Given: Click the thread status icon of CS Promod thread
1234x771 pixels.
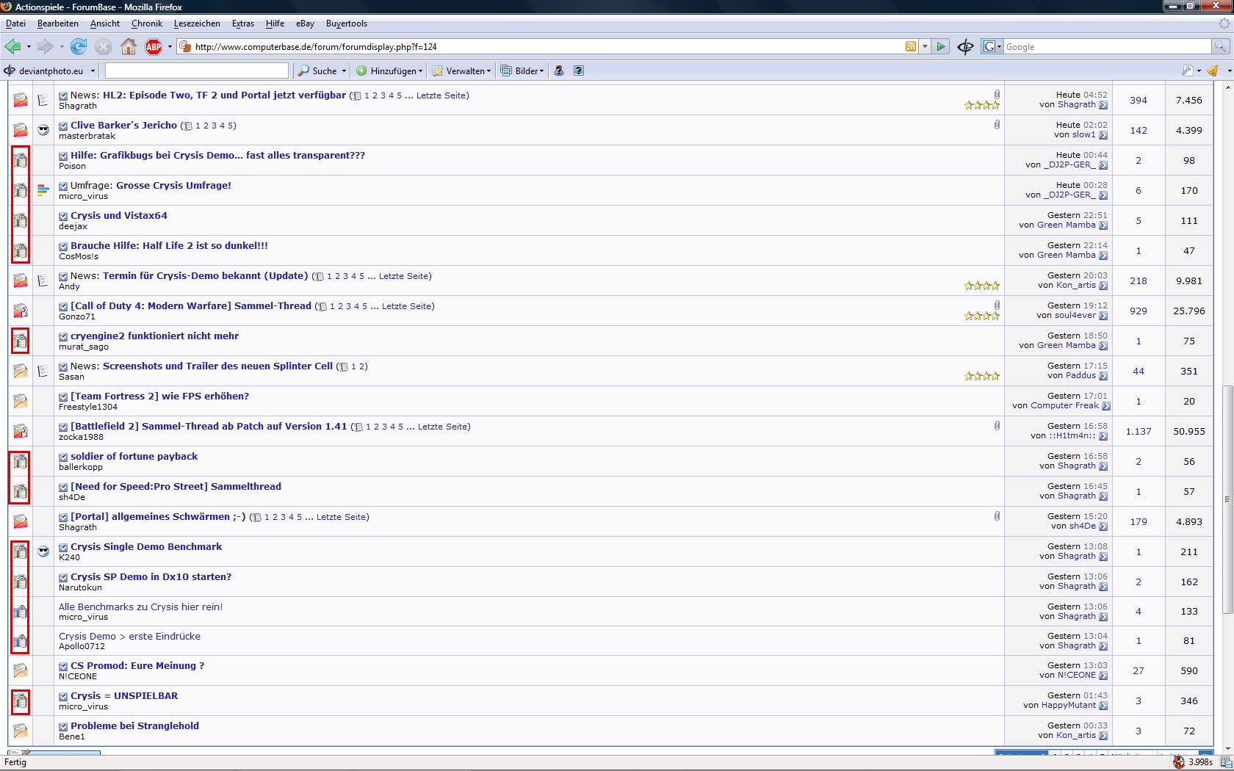Looking at the screenshot, I should click(x=21, y=670).
